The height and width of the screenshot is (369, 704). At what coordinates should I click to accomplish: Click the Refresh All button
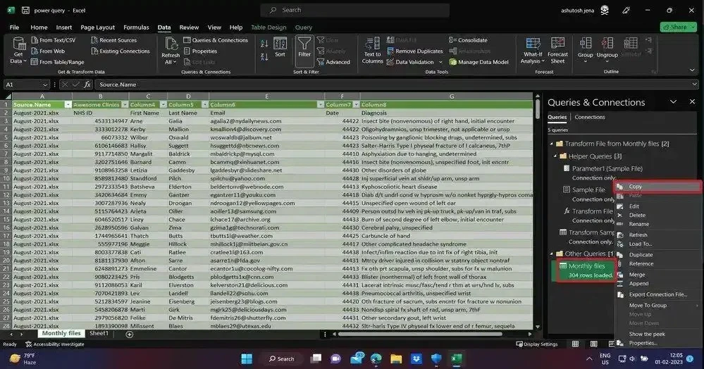pyautogui.click(x=171, y=51)
